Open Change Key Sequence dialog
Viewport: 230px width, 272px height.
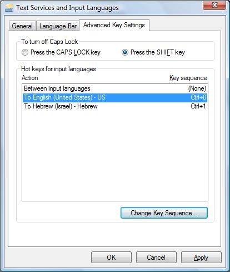[x=164, y=213]
